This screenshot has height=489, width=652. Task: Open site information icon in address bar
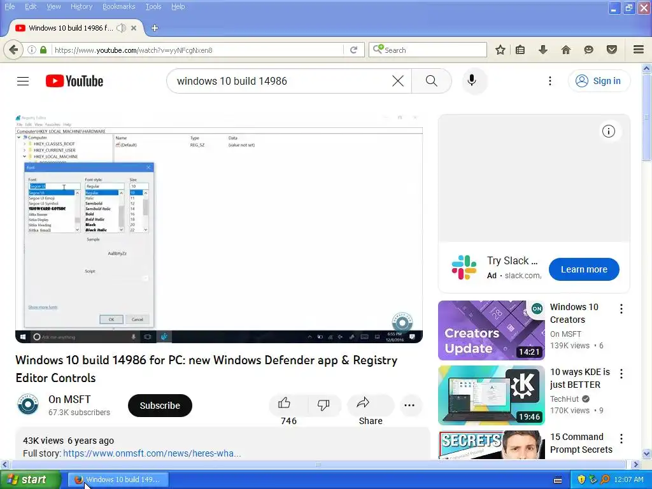32,50
